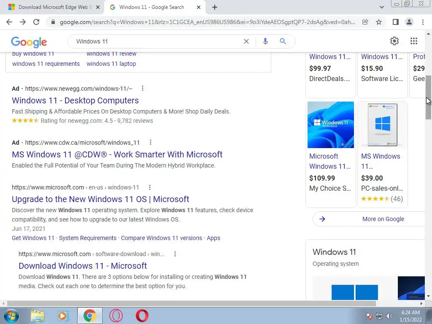This screenshot has height=324, width=432.
Task: Click the More on Google button
Action: point(369,219)
